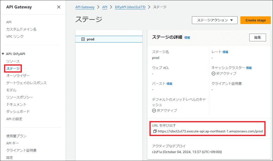Open ダッシュボード in the sidebar
Viewport: 273px width, 161px height.
[x=18, y=112]
